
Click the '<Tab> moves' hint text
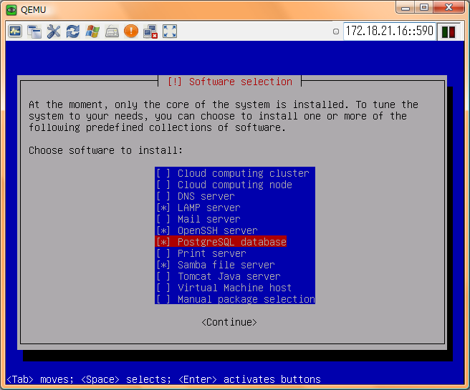click(40, 379)
